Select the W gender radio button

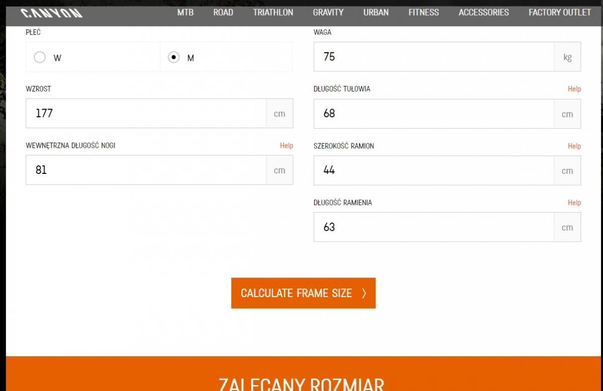40,57
